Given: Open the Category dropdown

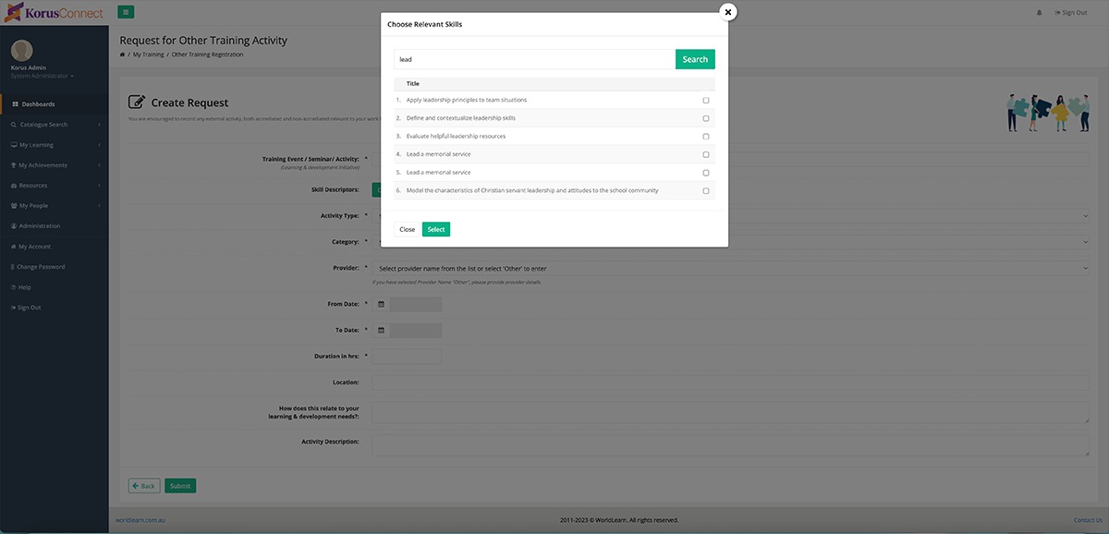Looking at the screenshot, I should coord(732,242).
